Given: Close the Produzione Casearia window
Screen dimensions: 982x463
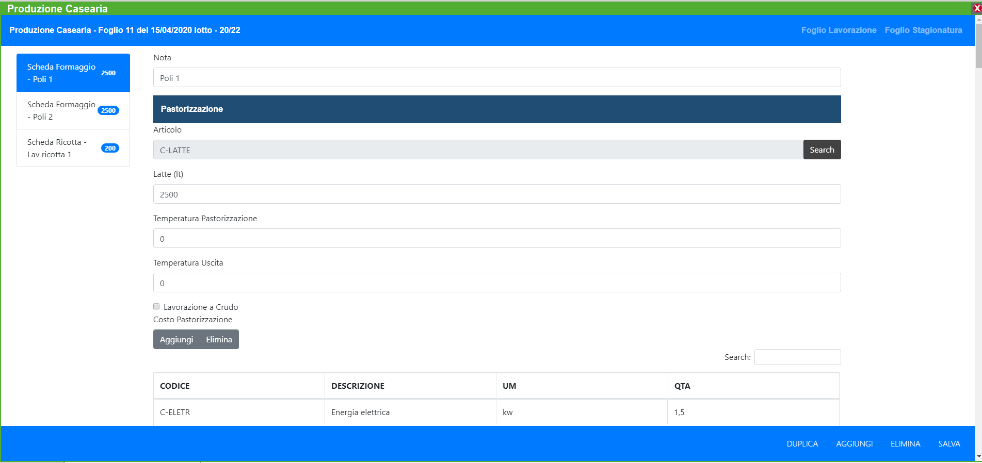Looking at the screenshot, I should pos(976,8).
